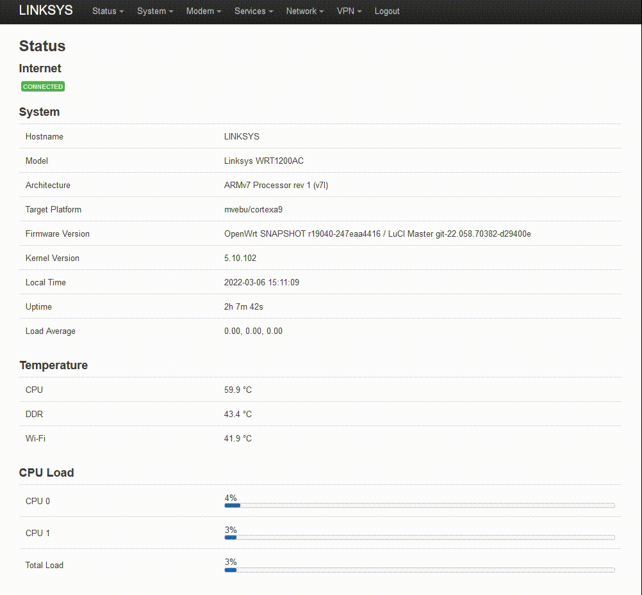642x595 pixels.
Task: Click the CONNECTED status badge
Action: tap(43, 87)
